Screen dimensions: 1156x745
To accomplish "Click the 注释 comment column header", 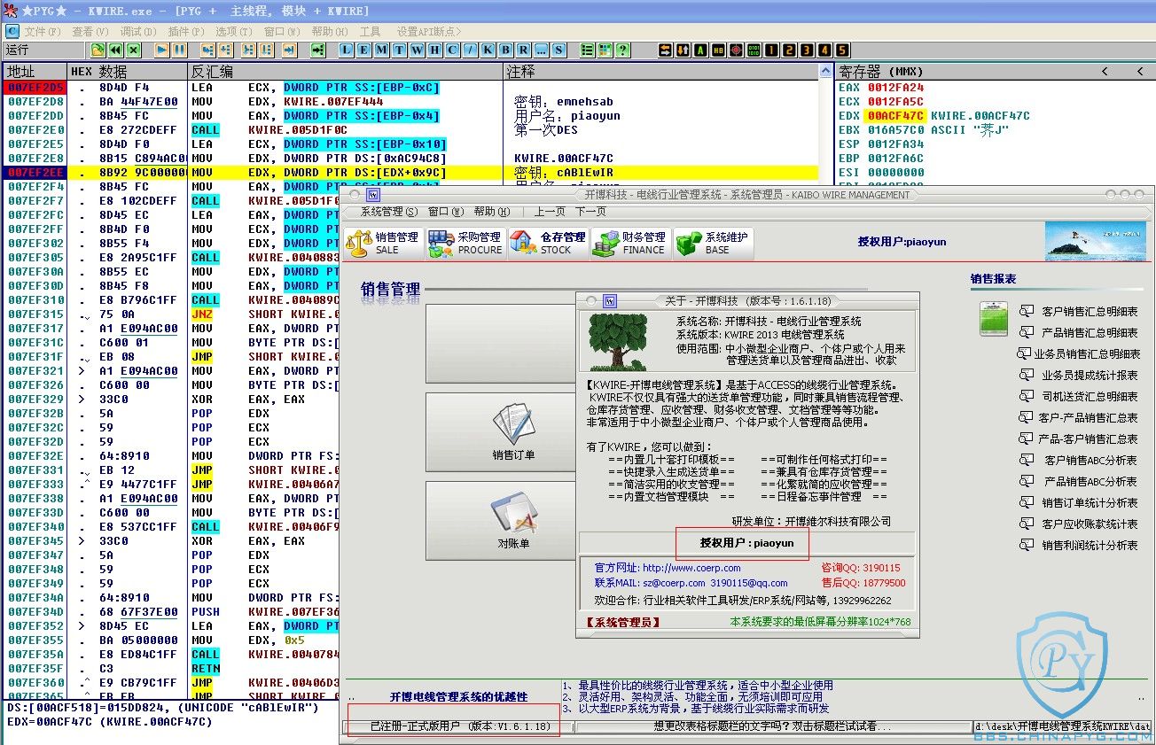I will click(660, 71).
